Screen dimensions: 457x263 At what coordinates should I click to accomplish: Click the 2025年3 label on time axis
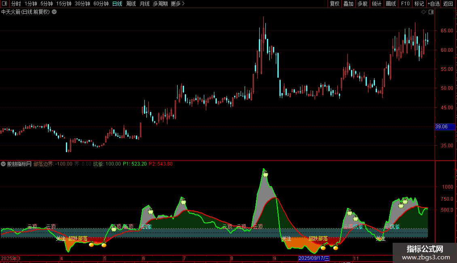click(x=11, y=258)
